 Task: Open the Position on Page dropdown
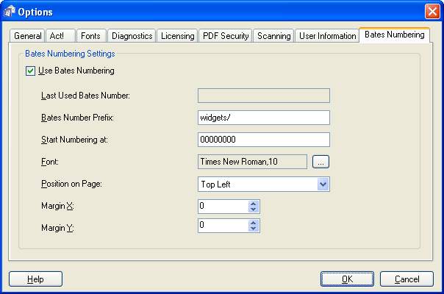[323, 184]
